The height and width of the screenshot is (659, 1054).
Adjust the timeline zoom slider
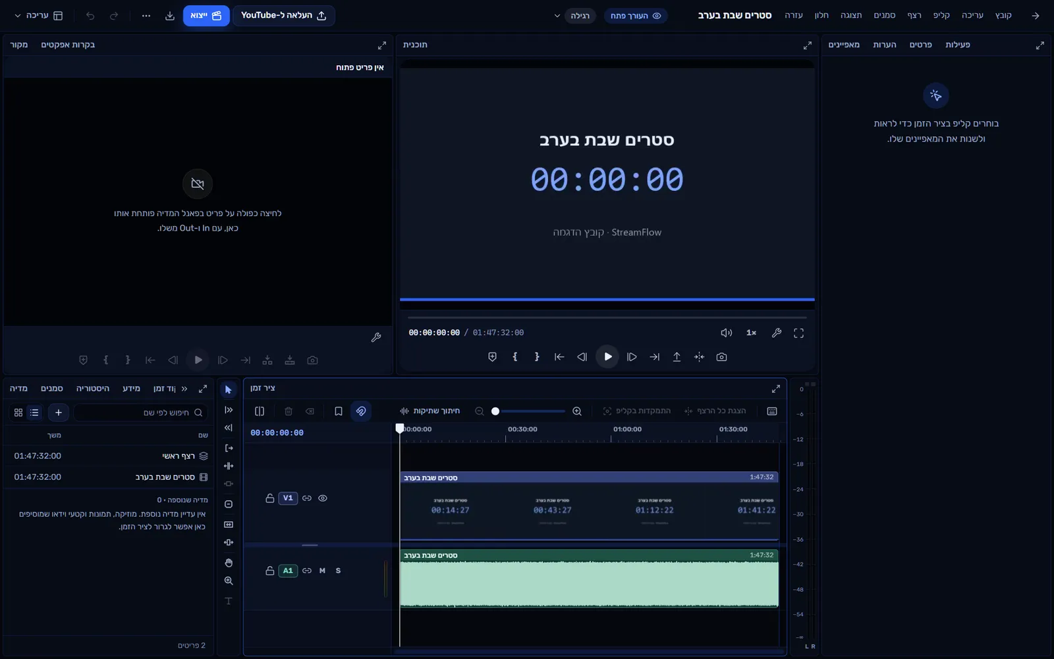pyautogui.click(x=530, y=411)
